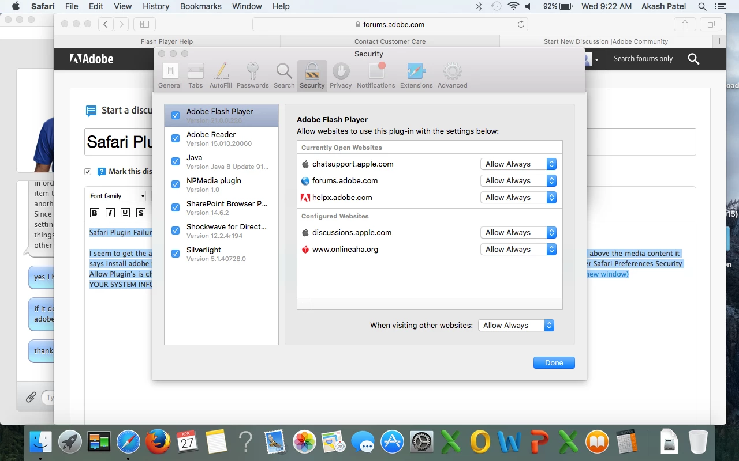Open the Notifications preferences pane

pos(376,76)
